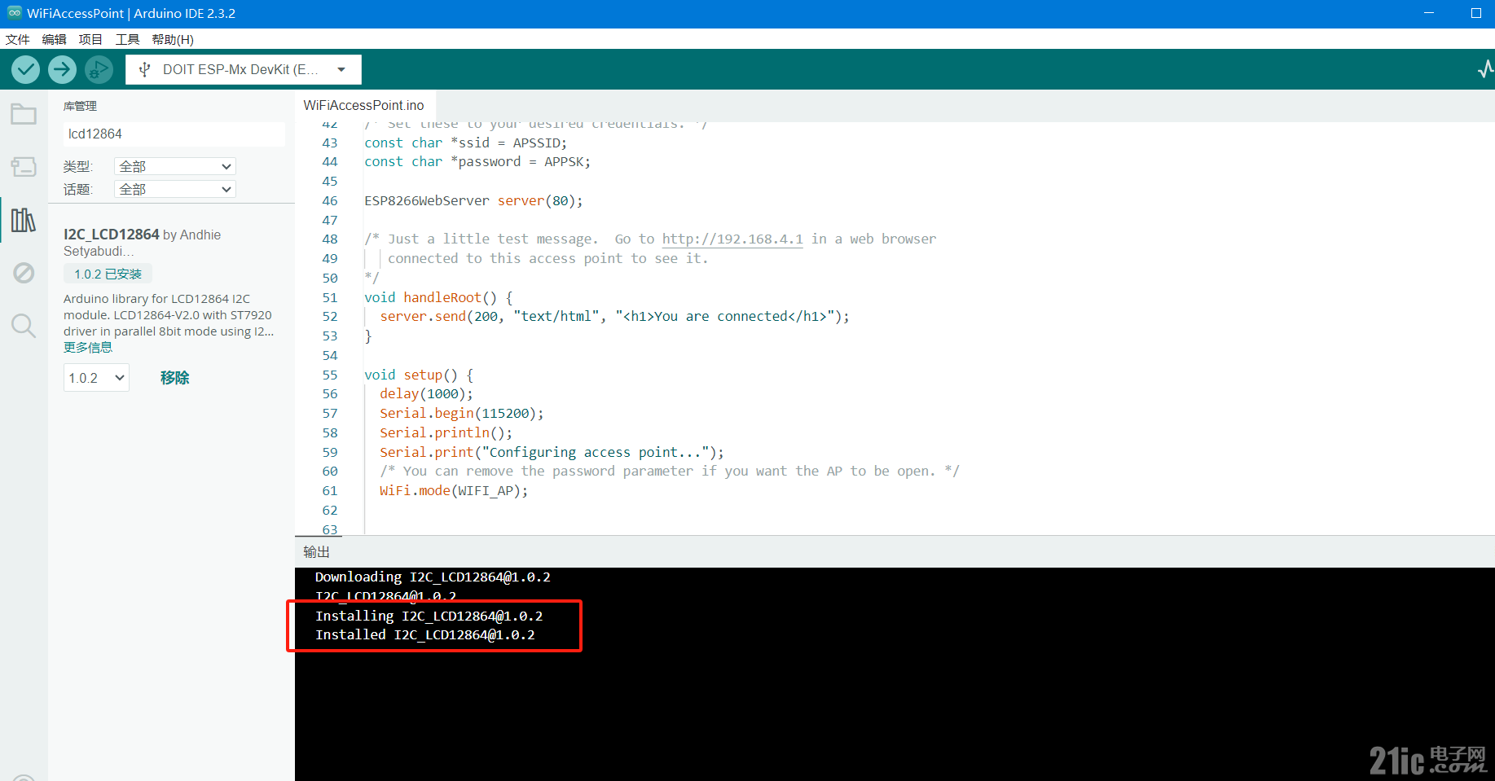Start the debugger with the debug icon
This screenshot has height=781, width=1495.
pos(99,69)
